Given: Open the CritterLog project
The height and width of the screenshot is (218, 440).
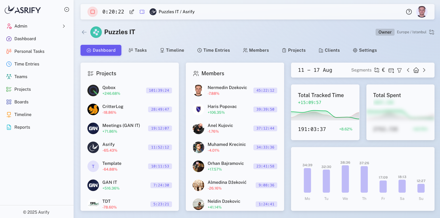Looking at the screenshot, I should tap(130, 109).
